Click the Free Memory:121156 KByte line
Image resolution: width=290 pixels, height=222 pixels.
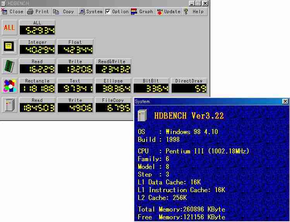(182, 217)
